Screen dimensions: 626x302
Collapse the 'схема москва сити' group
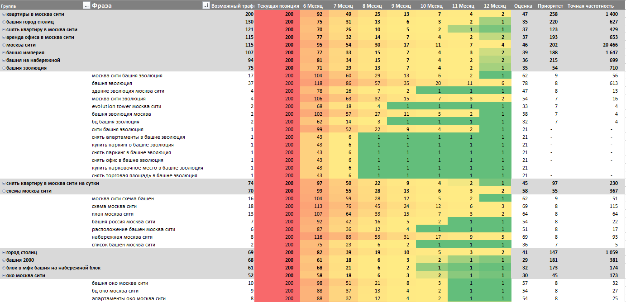(4, 191)
